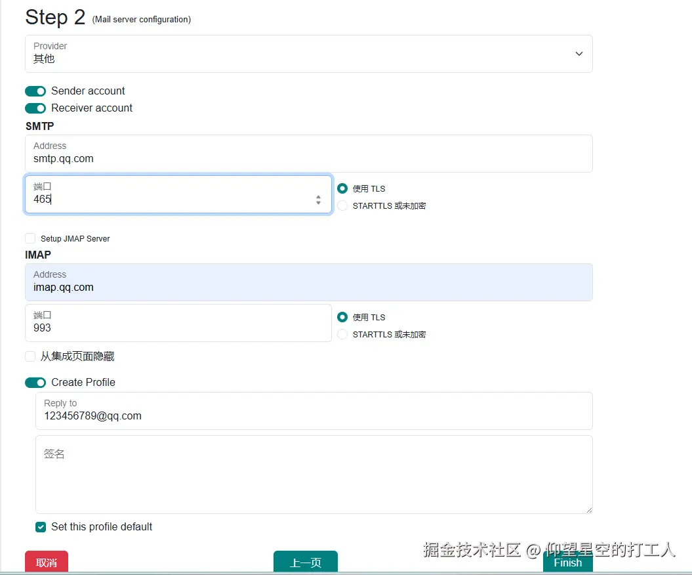Uncheck Set this profile default checkbox
This screenshot has height=575, width=692.
(x=41, y=527)
